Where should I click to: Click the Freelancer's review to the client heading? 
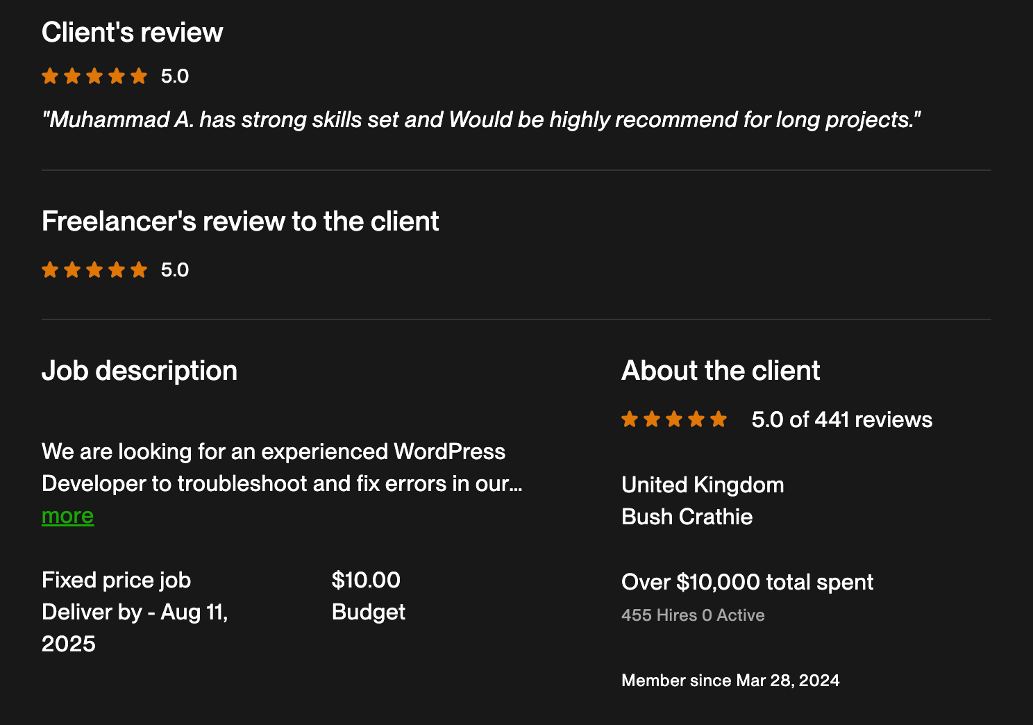pos(240,222)
